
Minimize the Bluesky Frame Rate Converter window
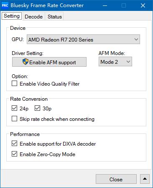coord(105,5)
